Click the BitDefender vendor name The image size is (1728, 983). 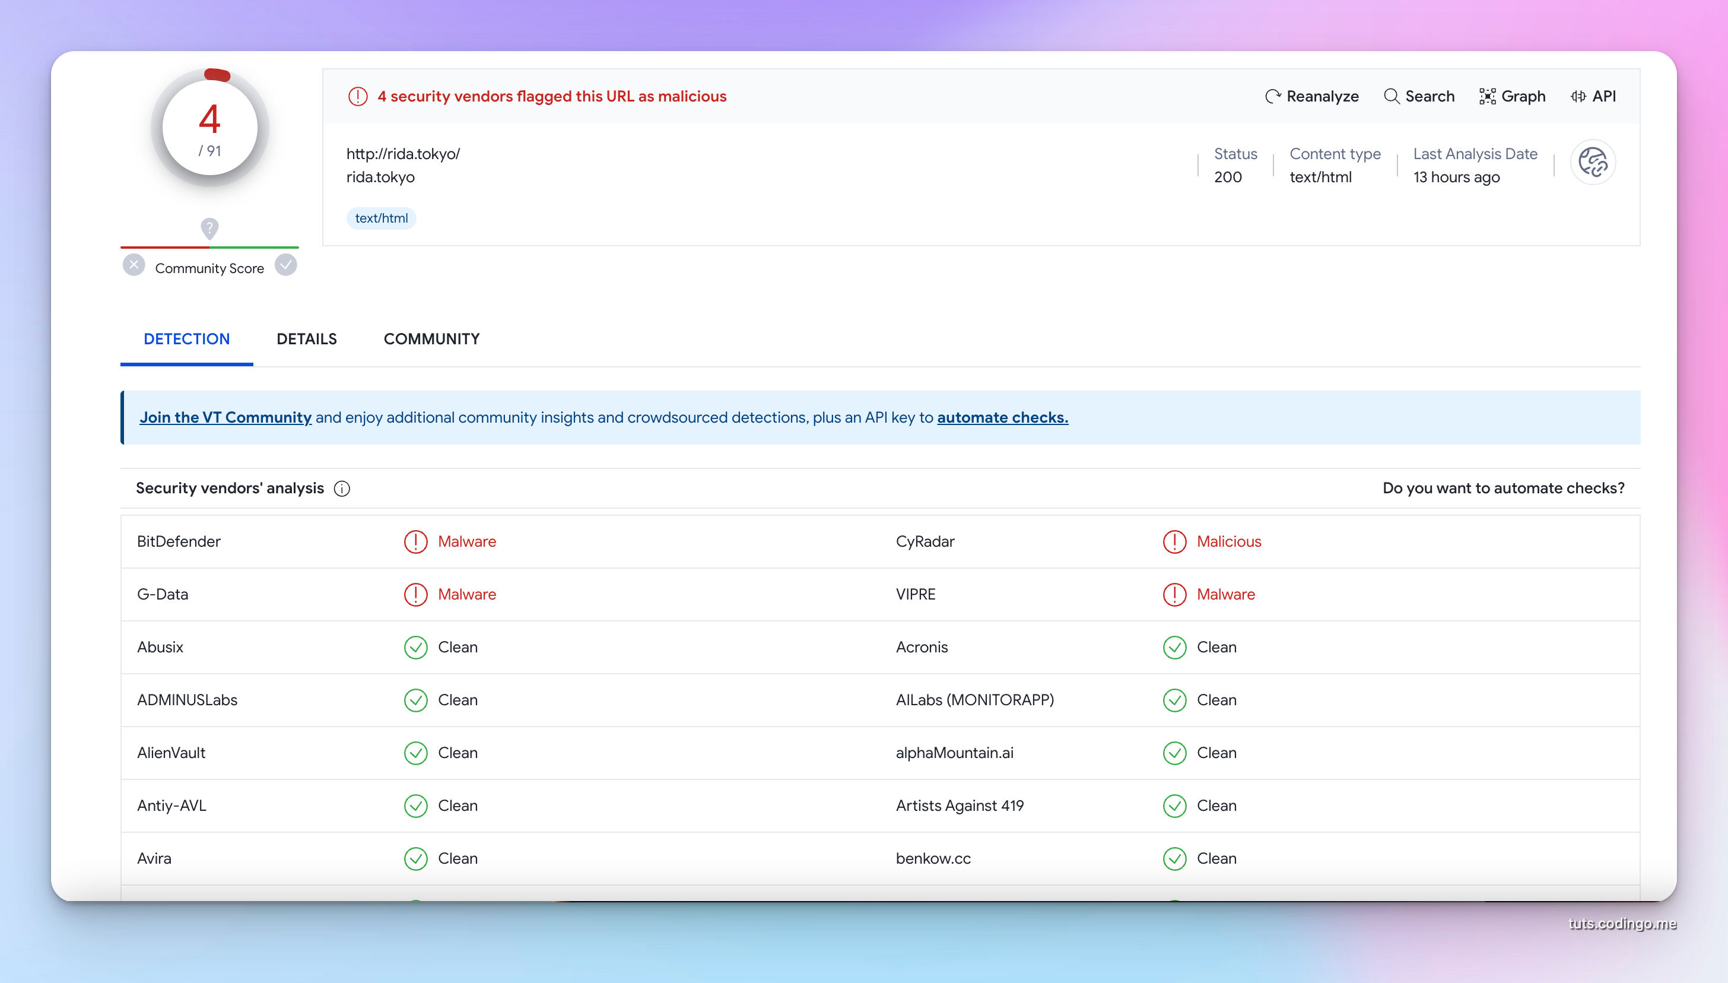[x=179, y=541]
